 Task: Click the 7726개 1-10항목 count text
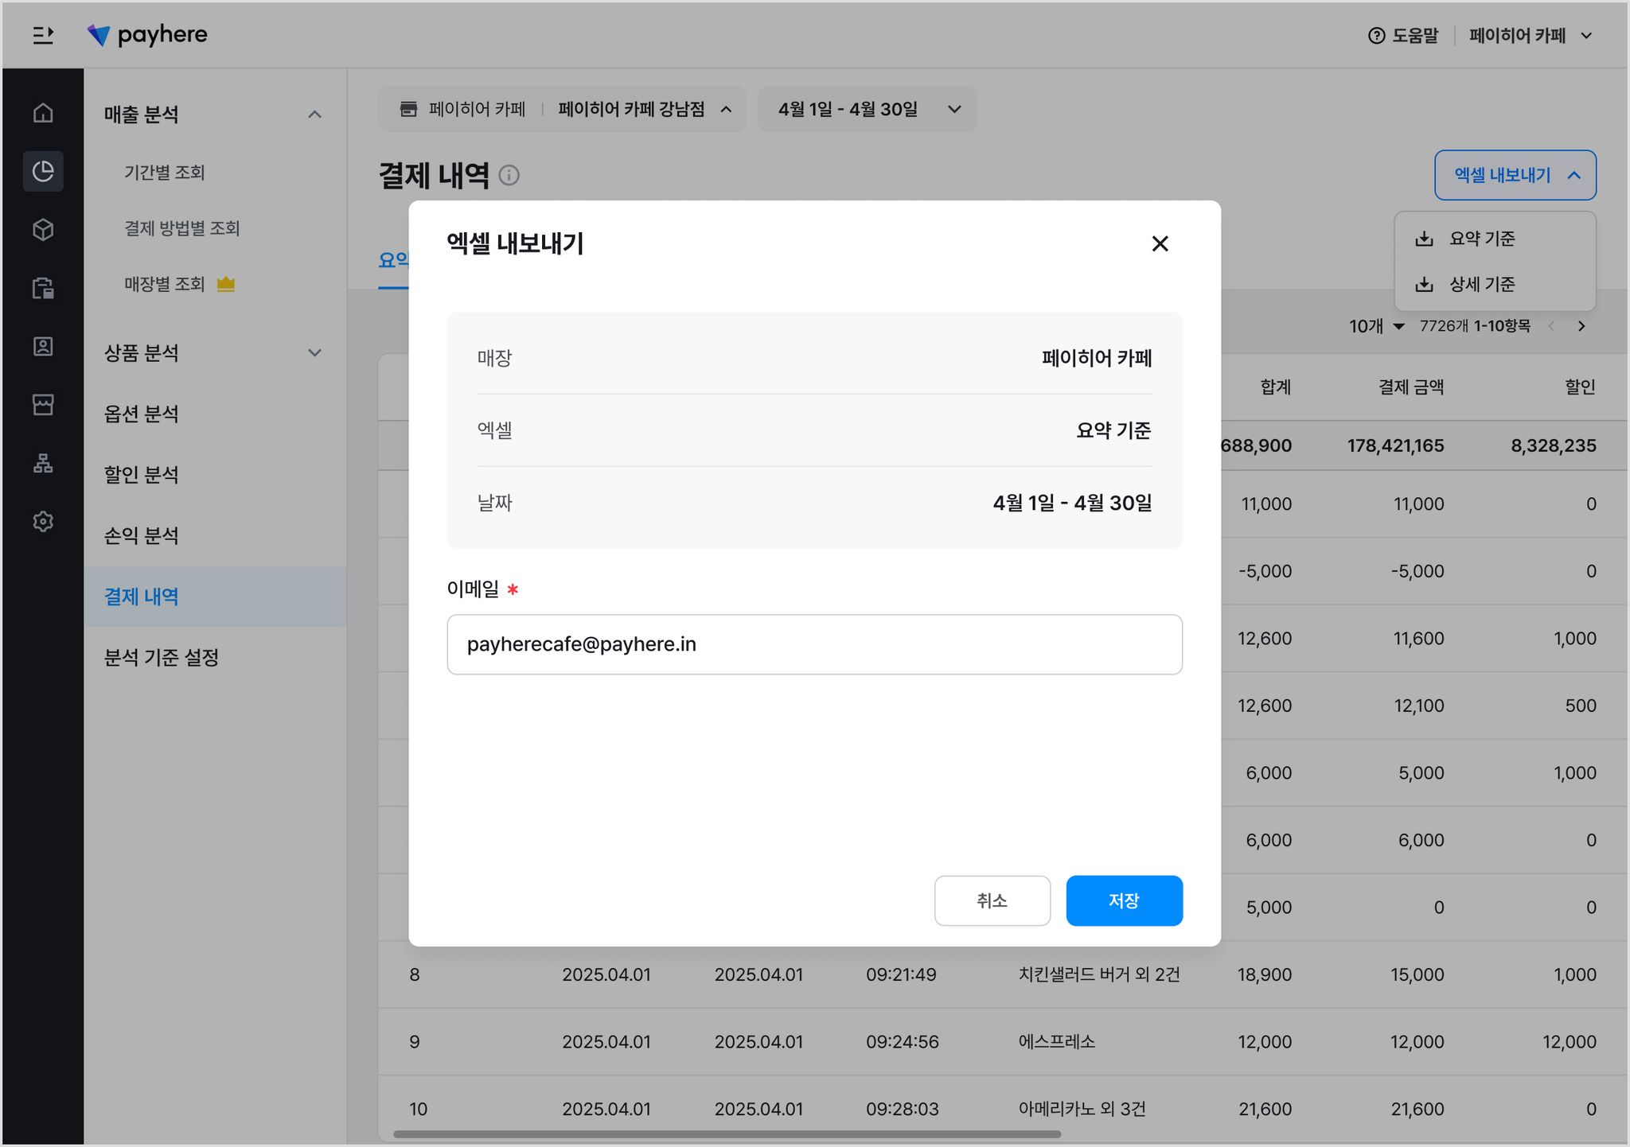(1475, 326)
